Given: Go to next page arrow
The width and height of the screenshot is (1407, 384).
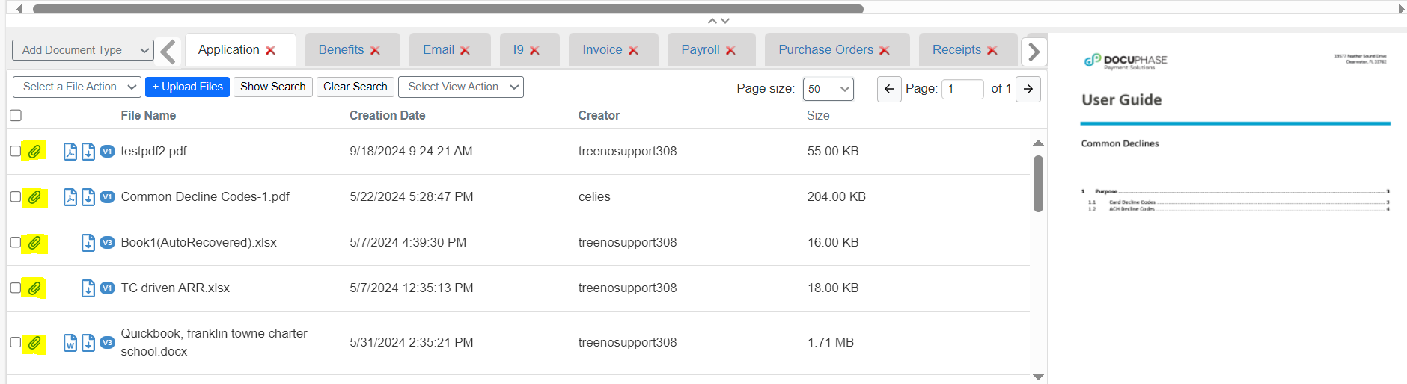Looking at the screenshot, I should (1028, 89).
